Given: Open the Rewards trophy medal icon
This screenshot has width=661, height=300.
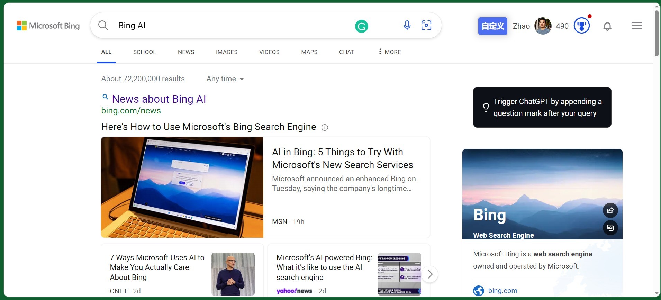Looking at the screenshot, I should click(x=582, y=26).
